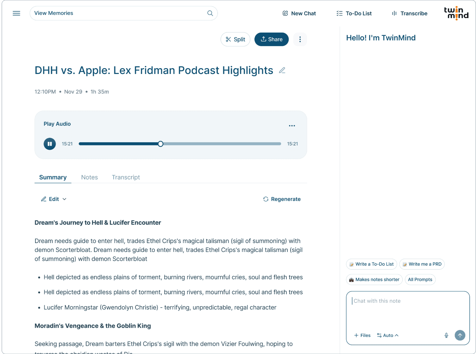476x354 pixels.
Task: Click the 12:10PM time text
Action: [45, 92]
